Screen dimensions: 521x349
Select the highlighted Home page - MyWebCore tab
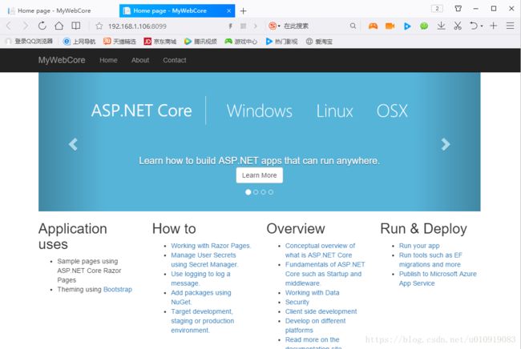coord(177,11)
